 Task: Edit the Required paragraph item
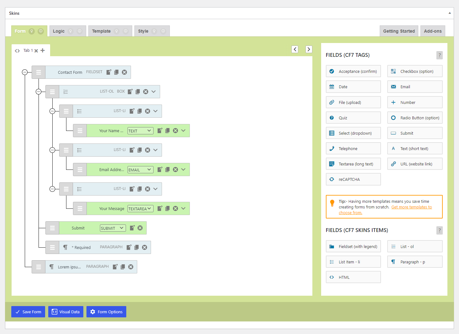click(x=129, y=247)
